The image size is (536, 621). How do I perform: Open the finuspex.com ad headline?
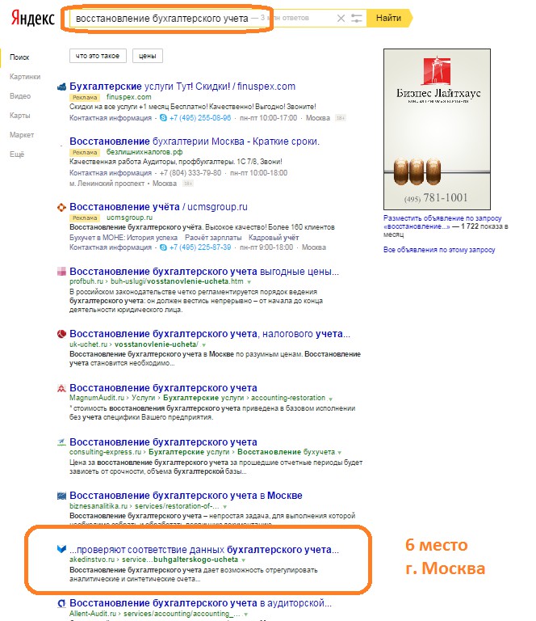point(182,87)
